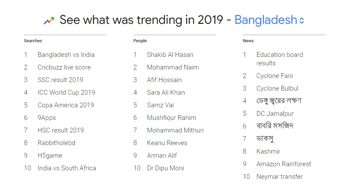The width and height of the screenshot is (345, 189).
Task: Open 'Neymar transfer' news item
Action: point(279,177)
